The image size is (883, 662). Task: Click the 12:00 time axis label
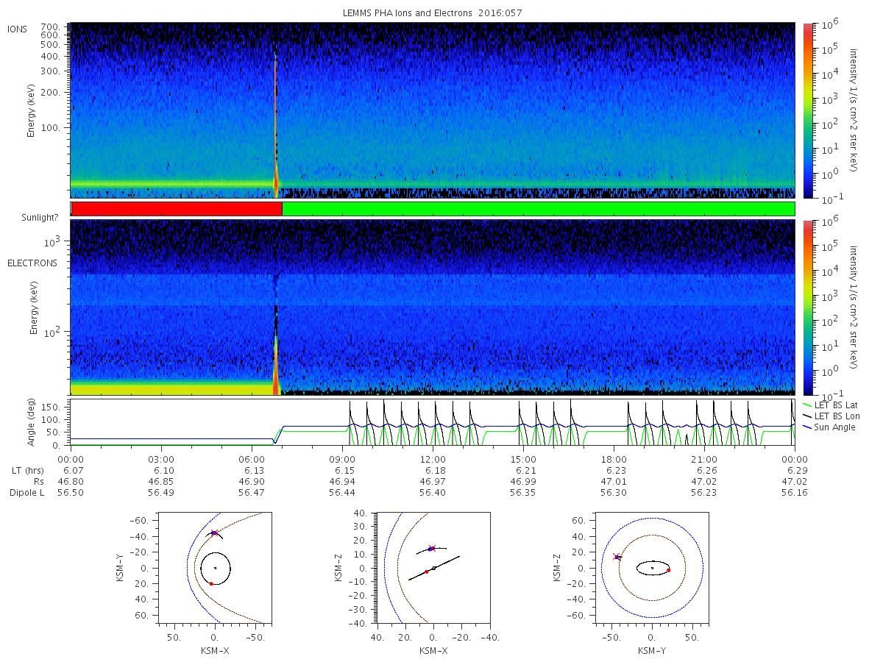click(x=433, y=458)
